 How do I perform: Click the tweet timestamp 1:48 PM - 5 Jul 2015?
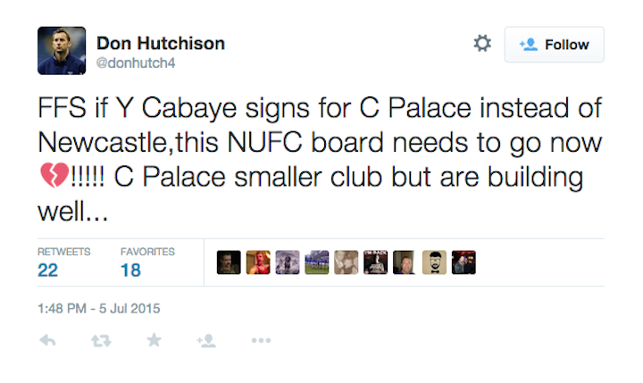(99, 309)
